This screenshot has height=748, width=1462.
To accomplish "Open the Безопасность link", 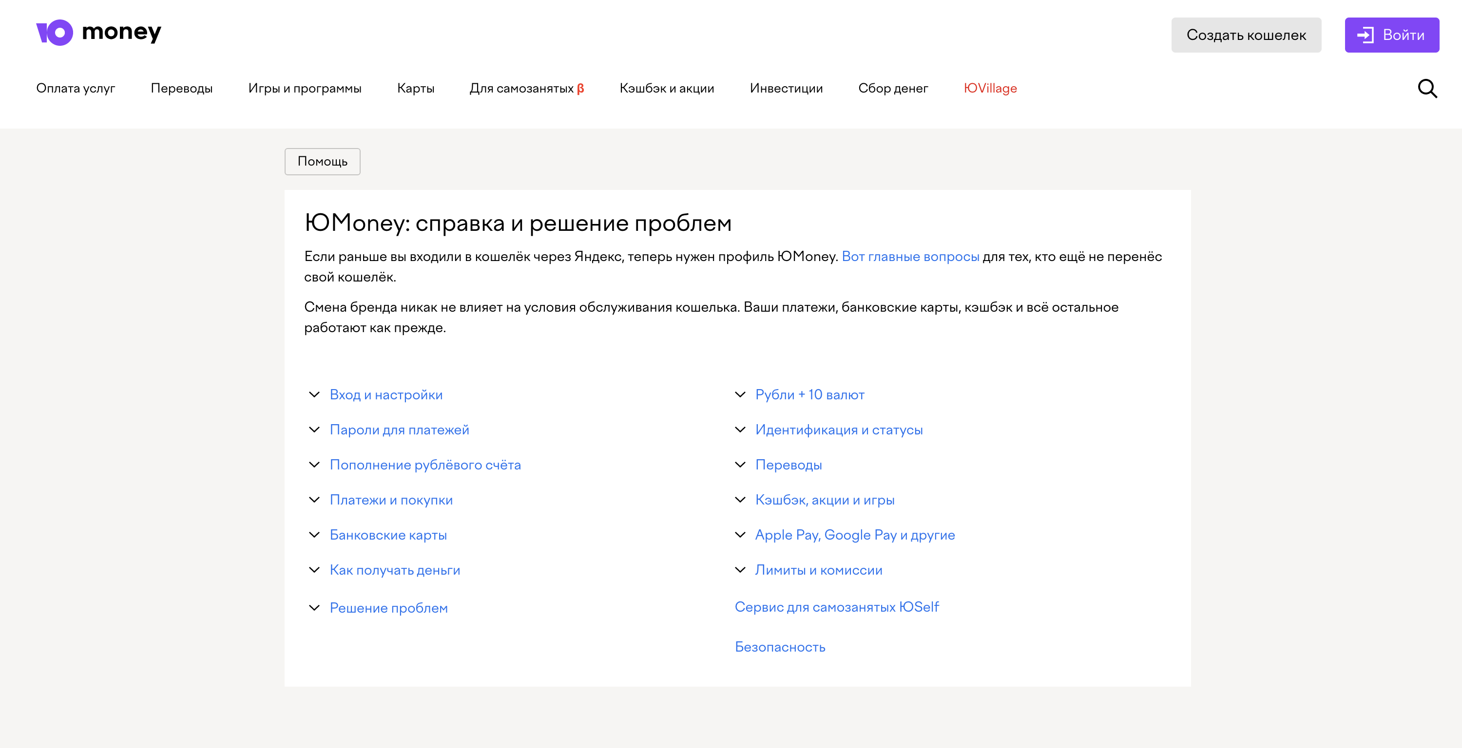I will pyautogui.click(x=780, y=647).
